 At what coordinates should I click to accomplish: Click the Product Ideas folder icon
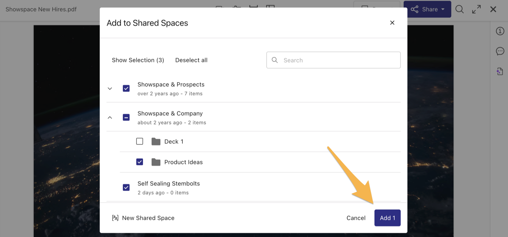pos(156,162)
